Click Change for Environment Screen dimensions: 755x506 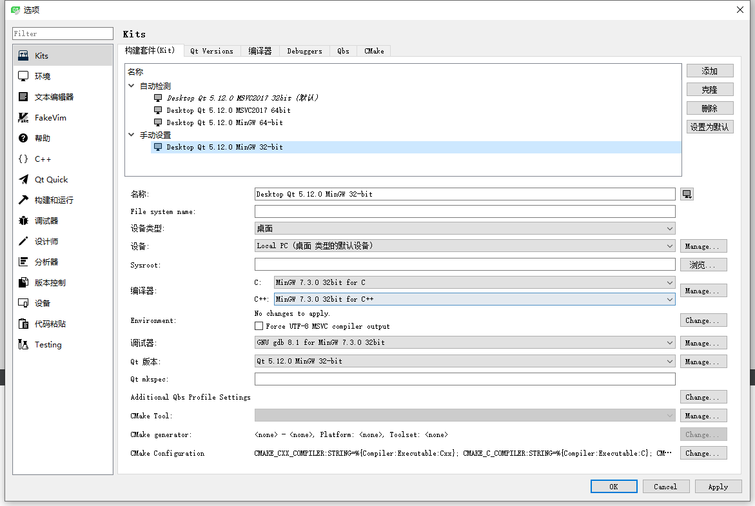coord(703,320)
